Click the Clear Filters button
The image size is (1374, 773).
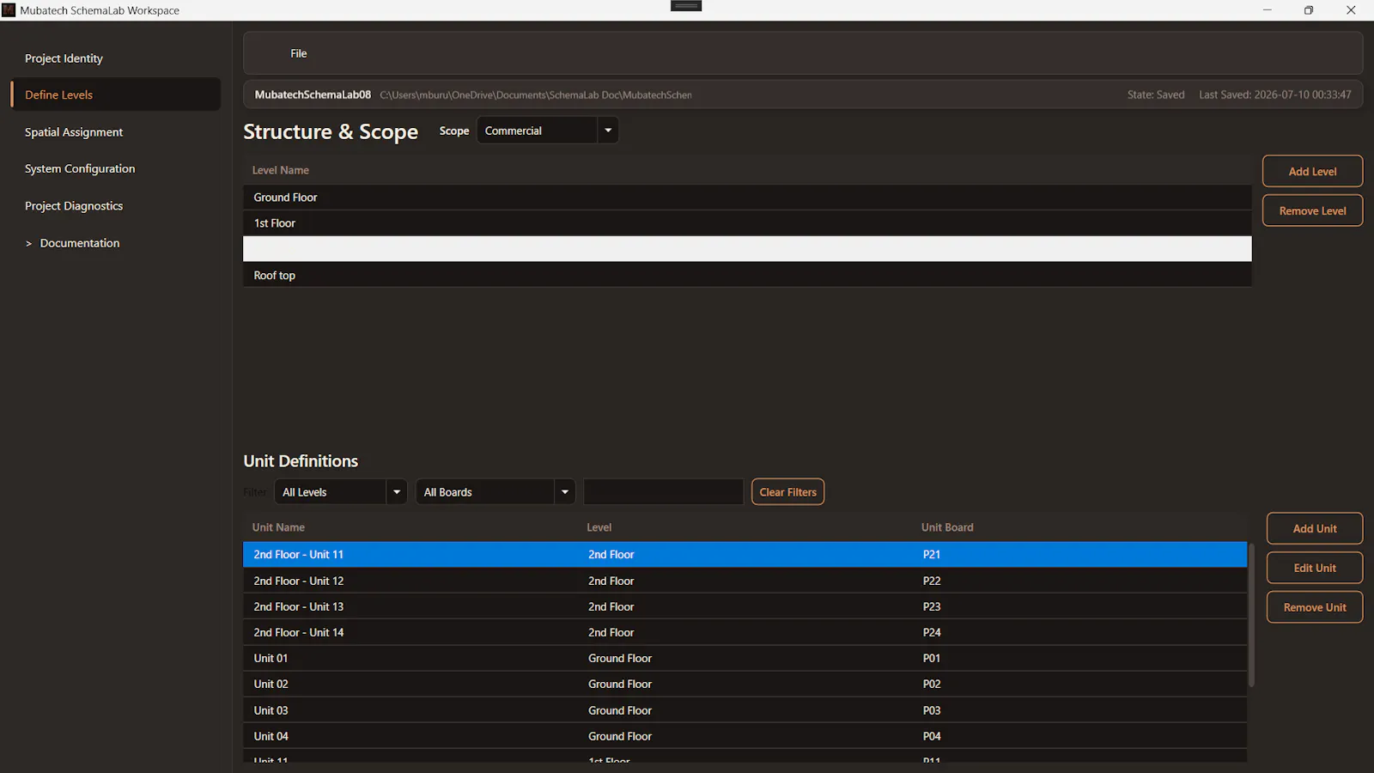787,492
